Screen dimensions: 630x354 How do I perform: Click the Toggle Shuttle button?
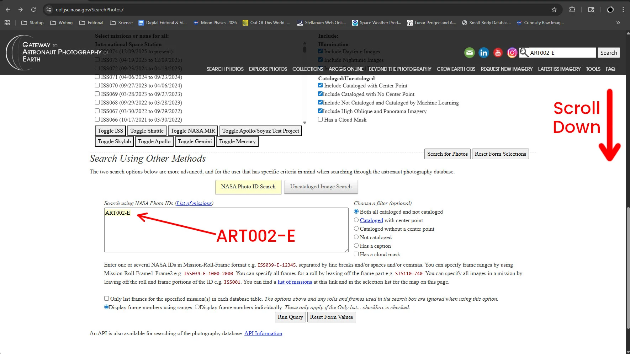pyautogui.click(x=147, y=131)
